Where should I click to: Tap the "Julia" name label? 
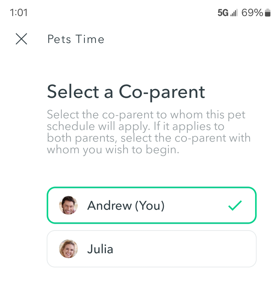[x=100, y=249]
